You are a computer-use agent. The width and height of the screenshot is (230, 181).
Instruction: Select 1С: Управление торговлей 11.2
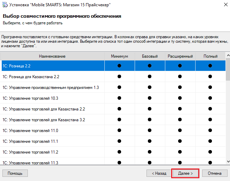click(x=113, y=152)
